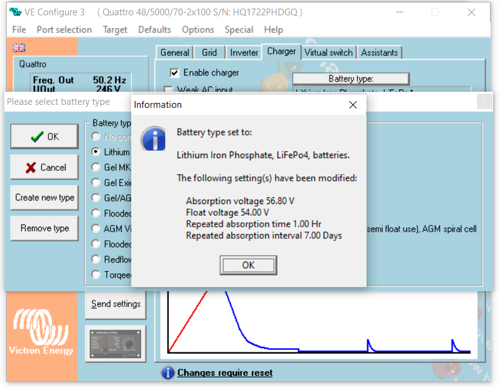Click Float voltage 54.00 V text
501x391 pixels.
point(227,213)
